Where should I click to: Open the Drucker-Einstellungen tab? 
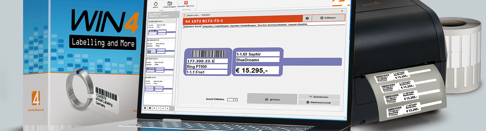243,25
